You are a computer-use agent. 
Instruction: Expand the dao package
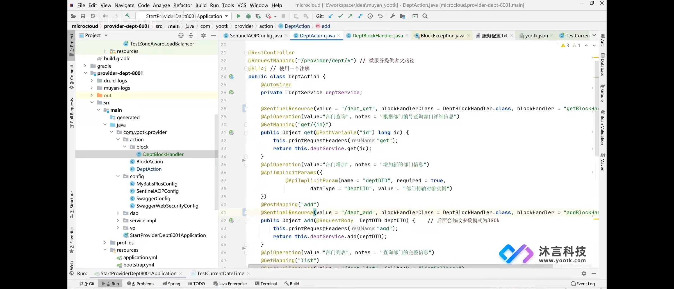tap(118, 213)
